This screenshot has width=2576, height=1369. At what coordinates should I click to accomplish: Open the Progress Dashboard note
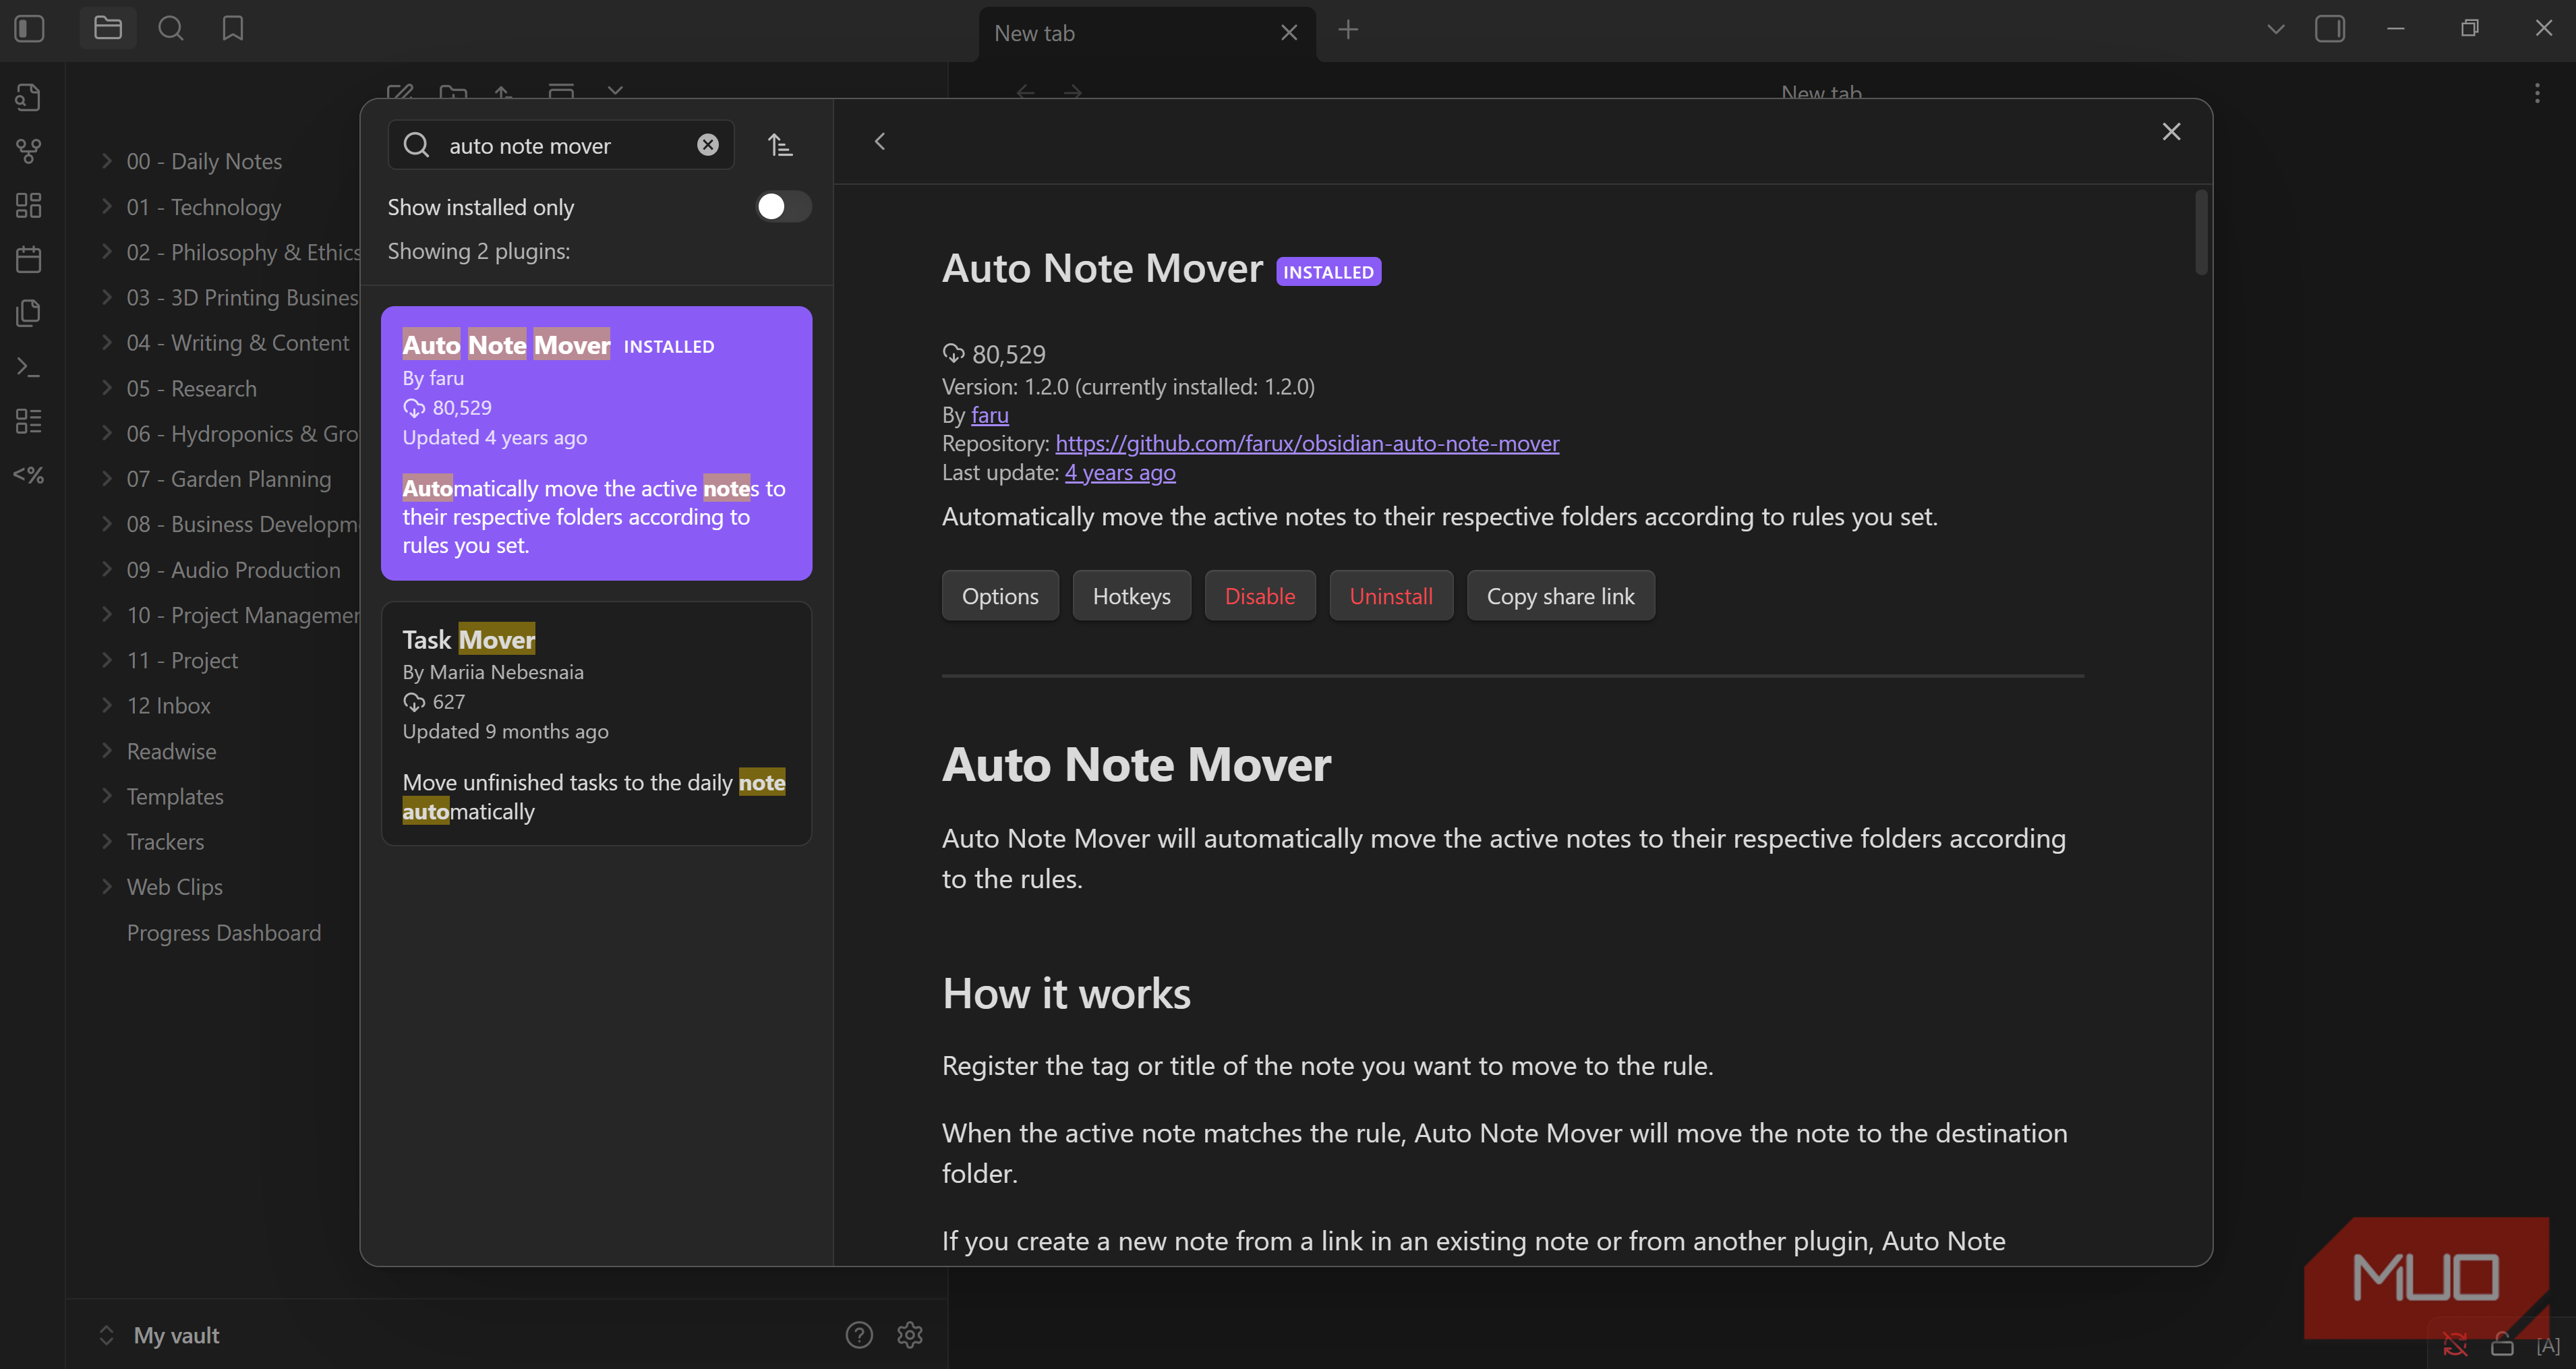224,932
